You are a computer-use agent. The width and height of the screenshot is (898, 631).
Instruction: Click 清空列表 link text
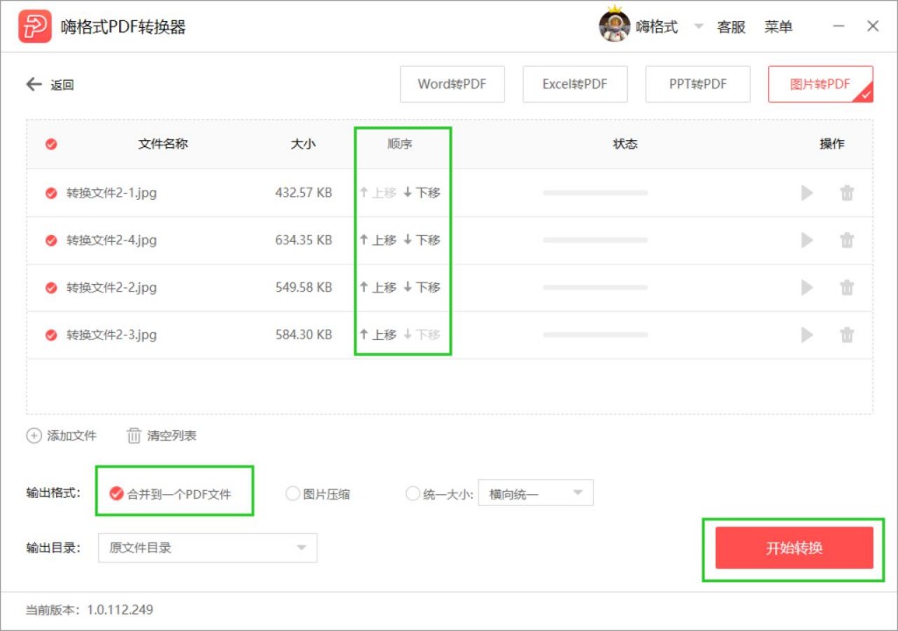(172, 436)
